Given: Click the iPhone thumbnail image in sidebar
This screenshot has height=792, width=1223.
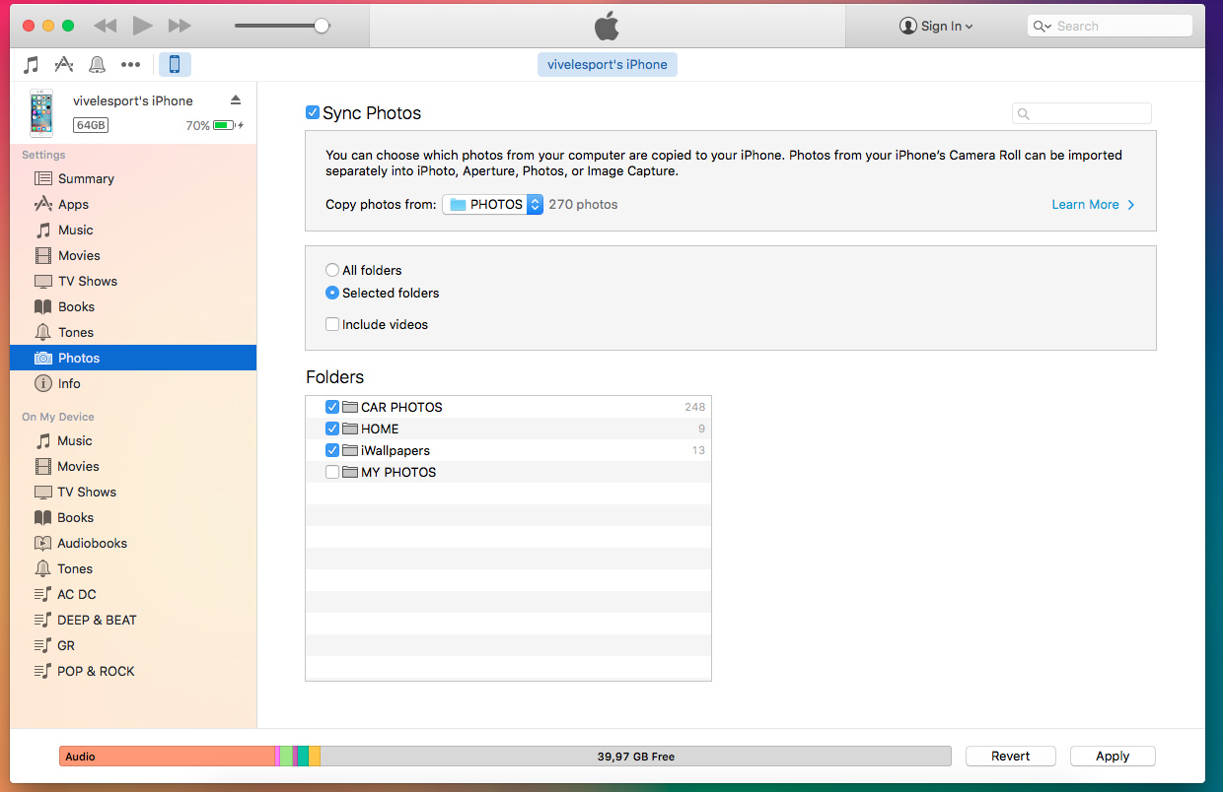Looking at the screenshot, I should click(40, 112).
